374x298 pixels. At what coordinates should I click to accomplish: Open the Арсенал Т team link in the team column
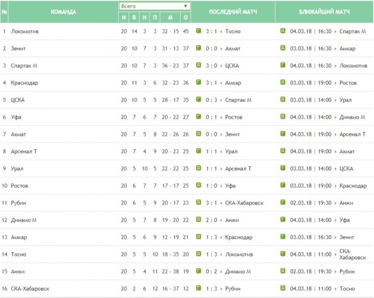24,151
